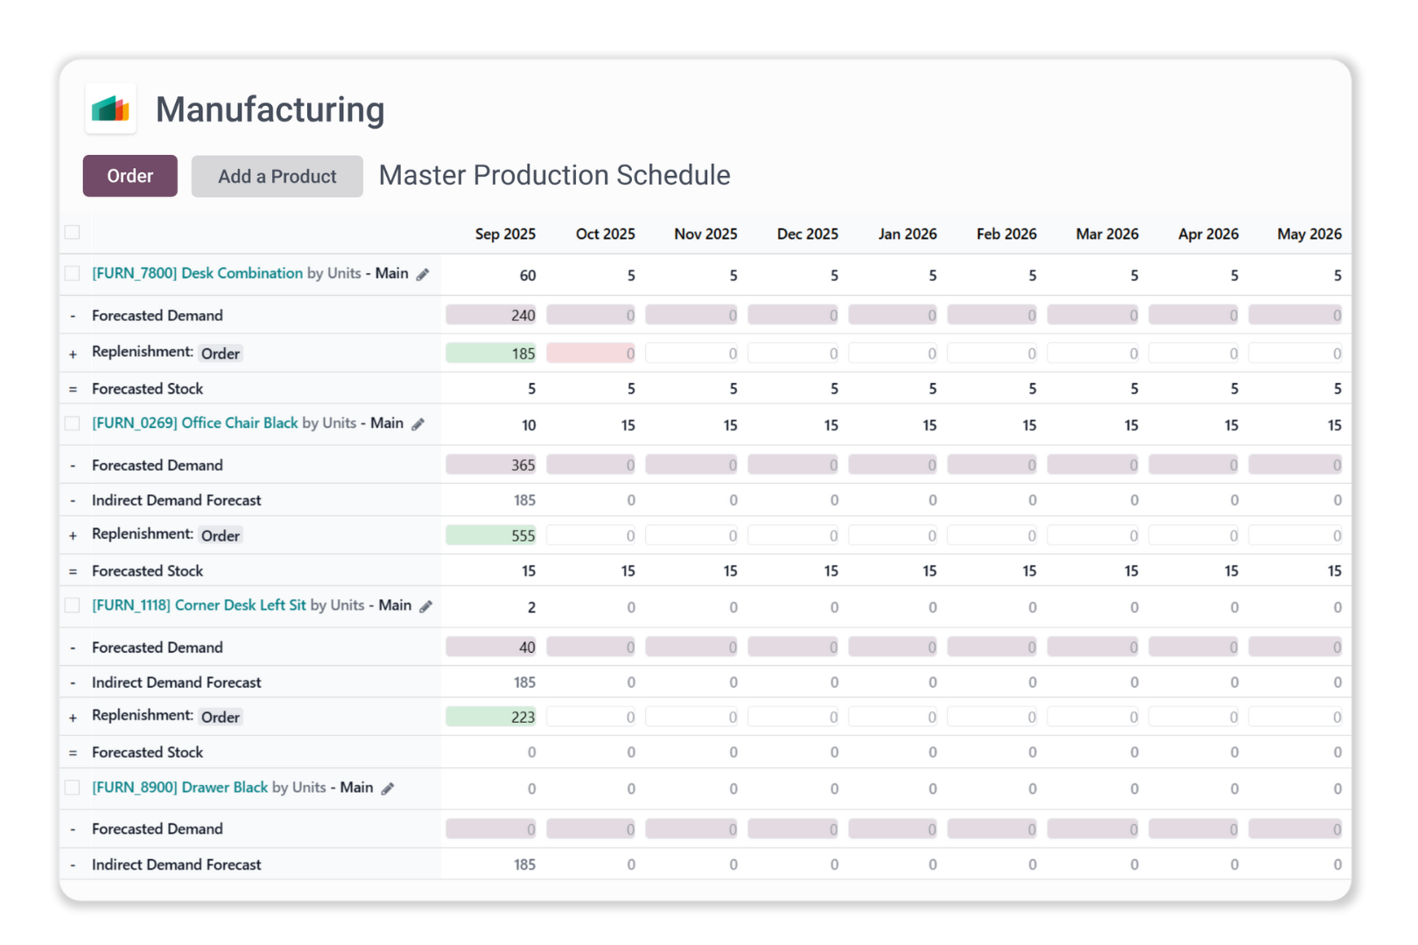Toggle the Corner Desk Left Sit checkbox
This screenshot has height=945, width=1418.
(73, 605)
